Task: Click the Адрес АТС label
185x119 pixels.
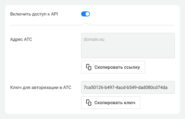Action: click(x=21, y=39)
